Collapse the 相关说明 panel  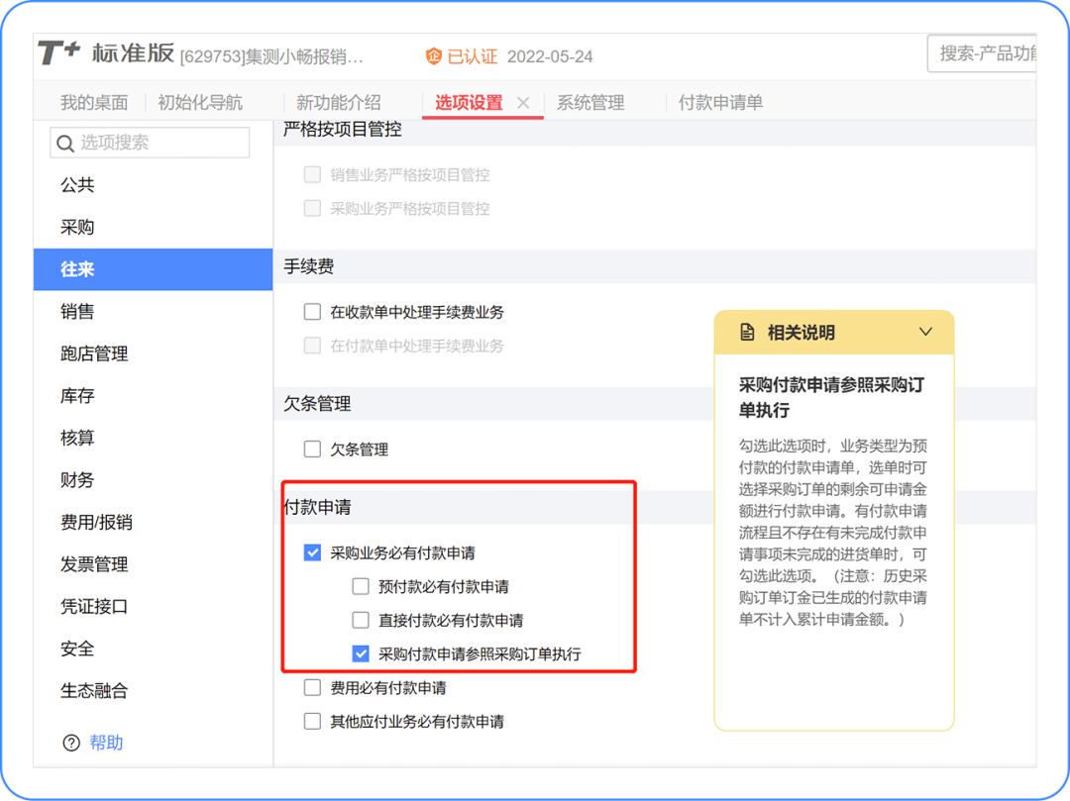tap(925, 332)
